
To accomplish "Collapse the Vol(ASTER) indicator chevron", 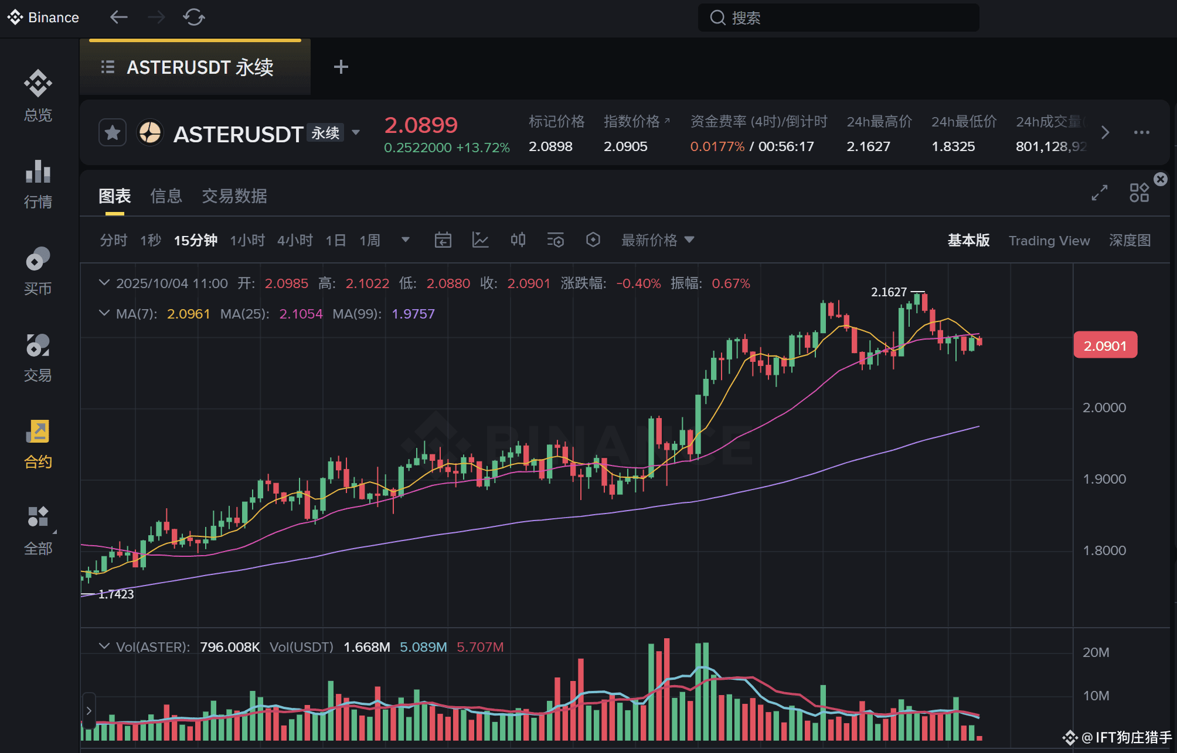I will 104,646.
